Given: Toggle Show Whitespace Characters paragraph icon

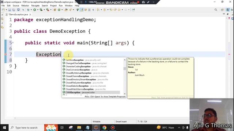Looking at the screenshot, I should coord(93,10).
